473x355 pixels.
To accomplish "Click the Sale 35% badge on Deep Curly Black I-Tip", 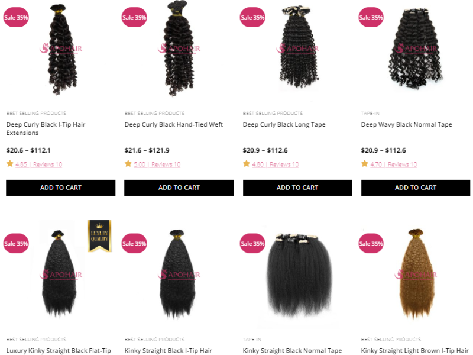I will (x=16, y=17).
